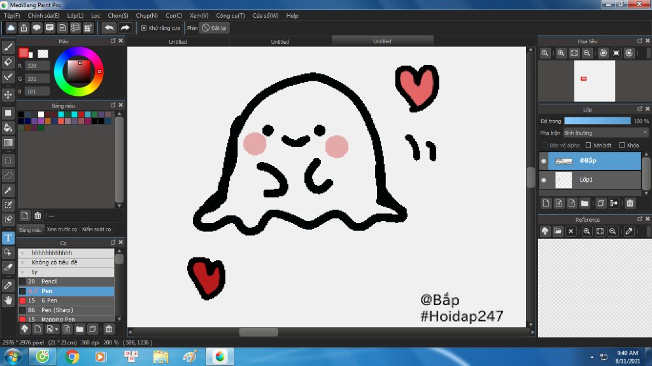Open the Công cụ(T) menu
This screenshot has width=652, height=366.
[x=230, y=15]
